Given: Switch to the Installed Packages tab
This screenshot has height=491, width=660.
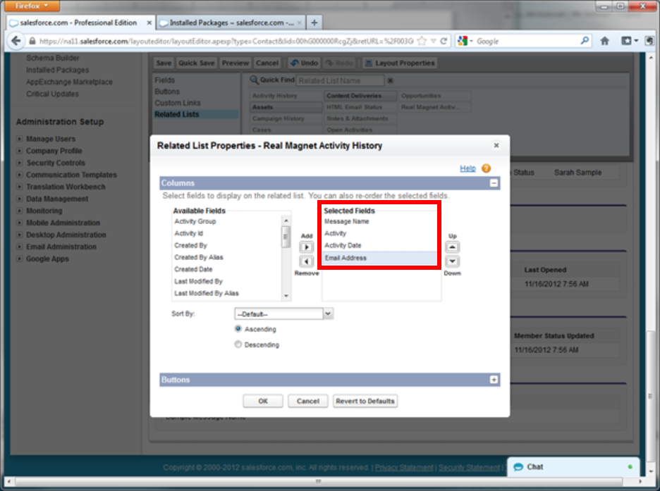Looking at the screenshot, I should point(231,23).
